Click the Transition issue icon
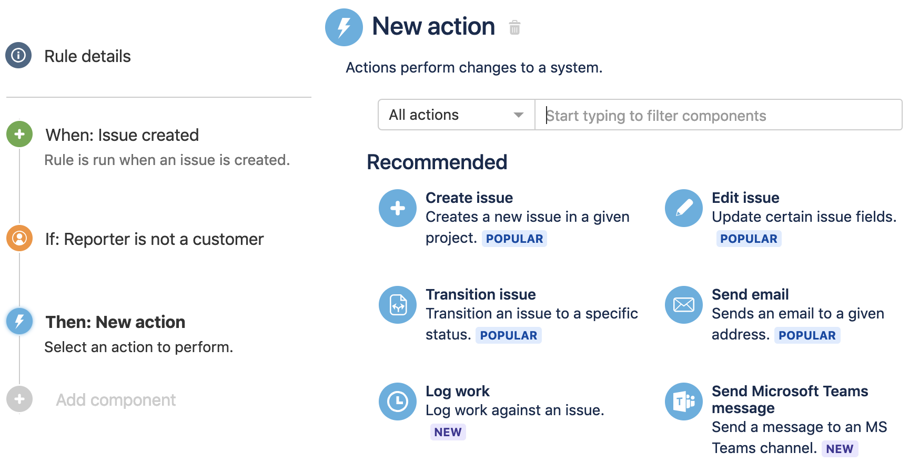909x473 pixels. [398, 305]
